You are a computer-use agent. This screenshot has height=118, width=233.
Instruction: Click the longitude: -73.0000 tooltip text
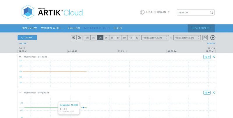click(69, 105)
